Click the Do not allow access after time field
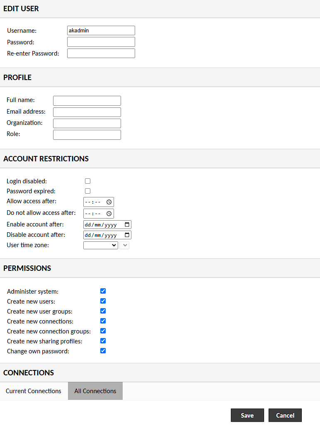 pos(99,214)
